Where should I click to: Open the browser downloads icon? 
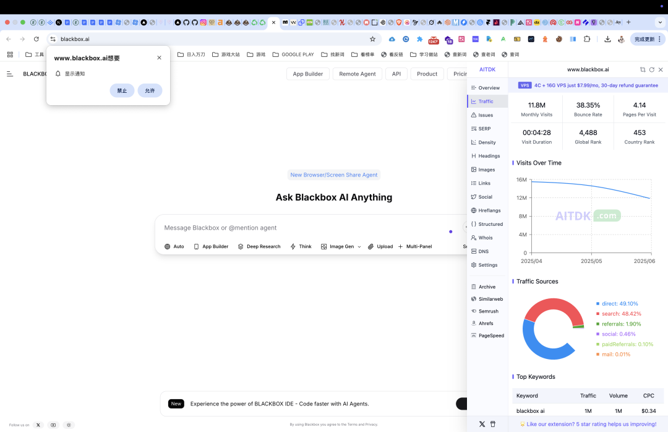[607, 39]
